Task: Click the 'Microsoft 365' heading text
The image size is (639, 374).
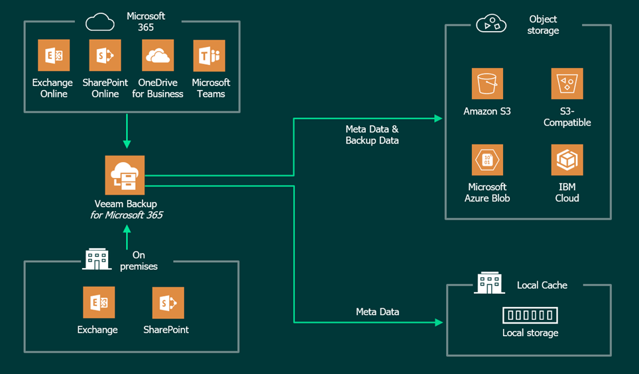Action: [x=145, y=22]
